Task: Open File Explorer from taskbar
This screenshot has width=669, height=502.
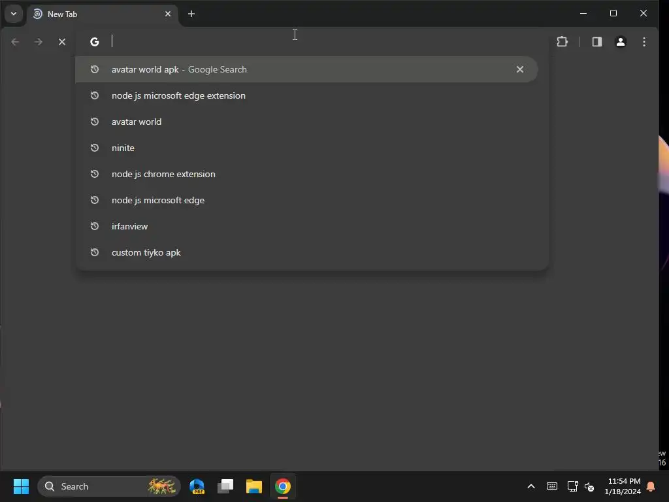Action: point(254,486)
